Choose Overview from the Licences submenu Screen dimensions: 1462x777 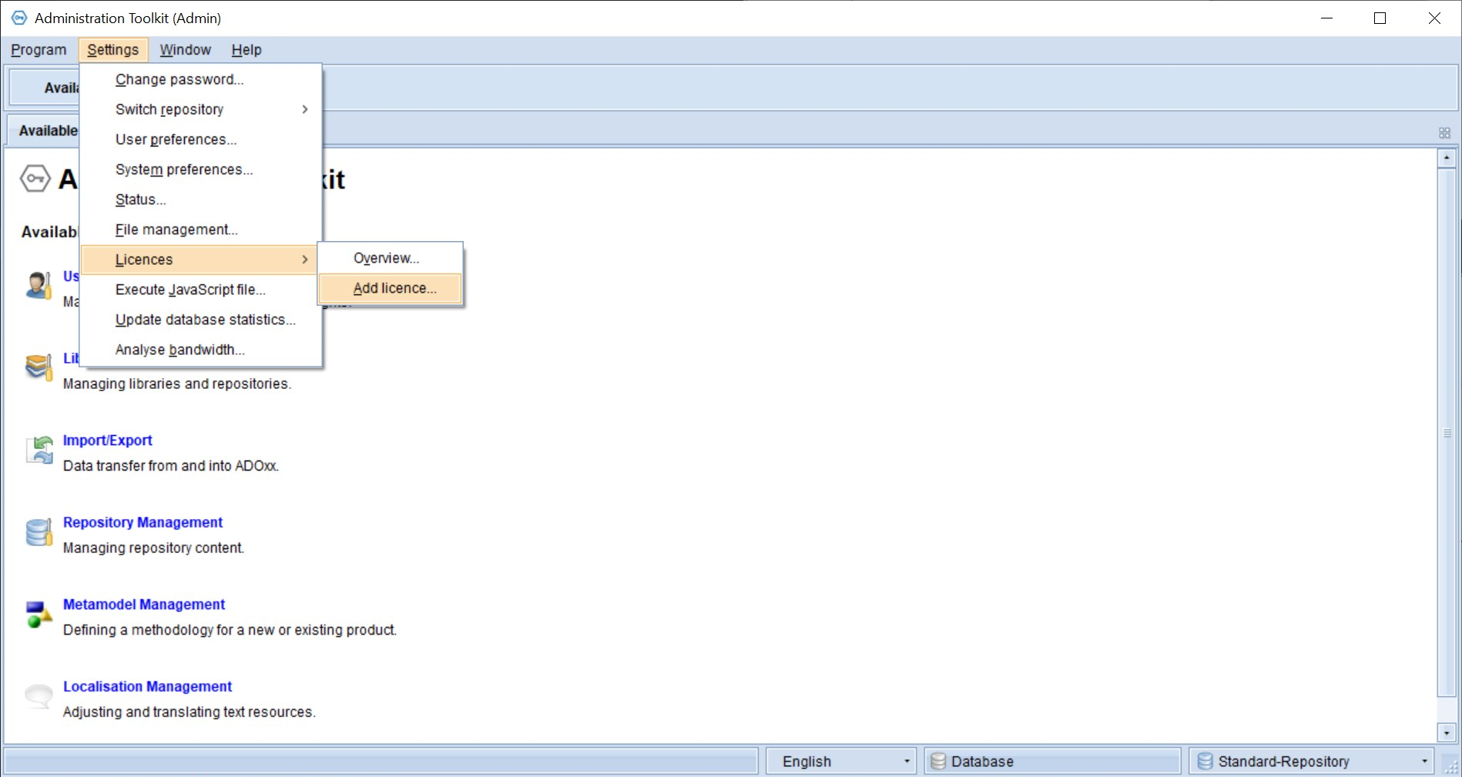click(386, 258)
